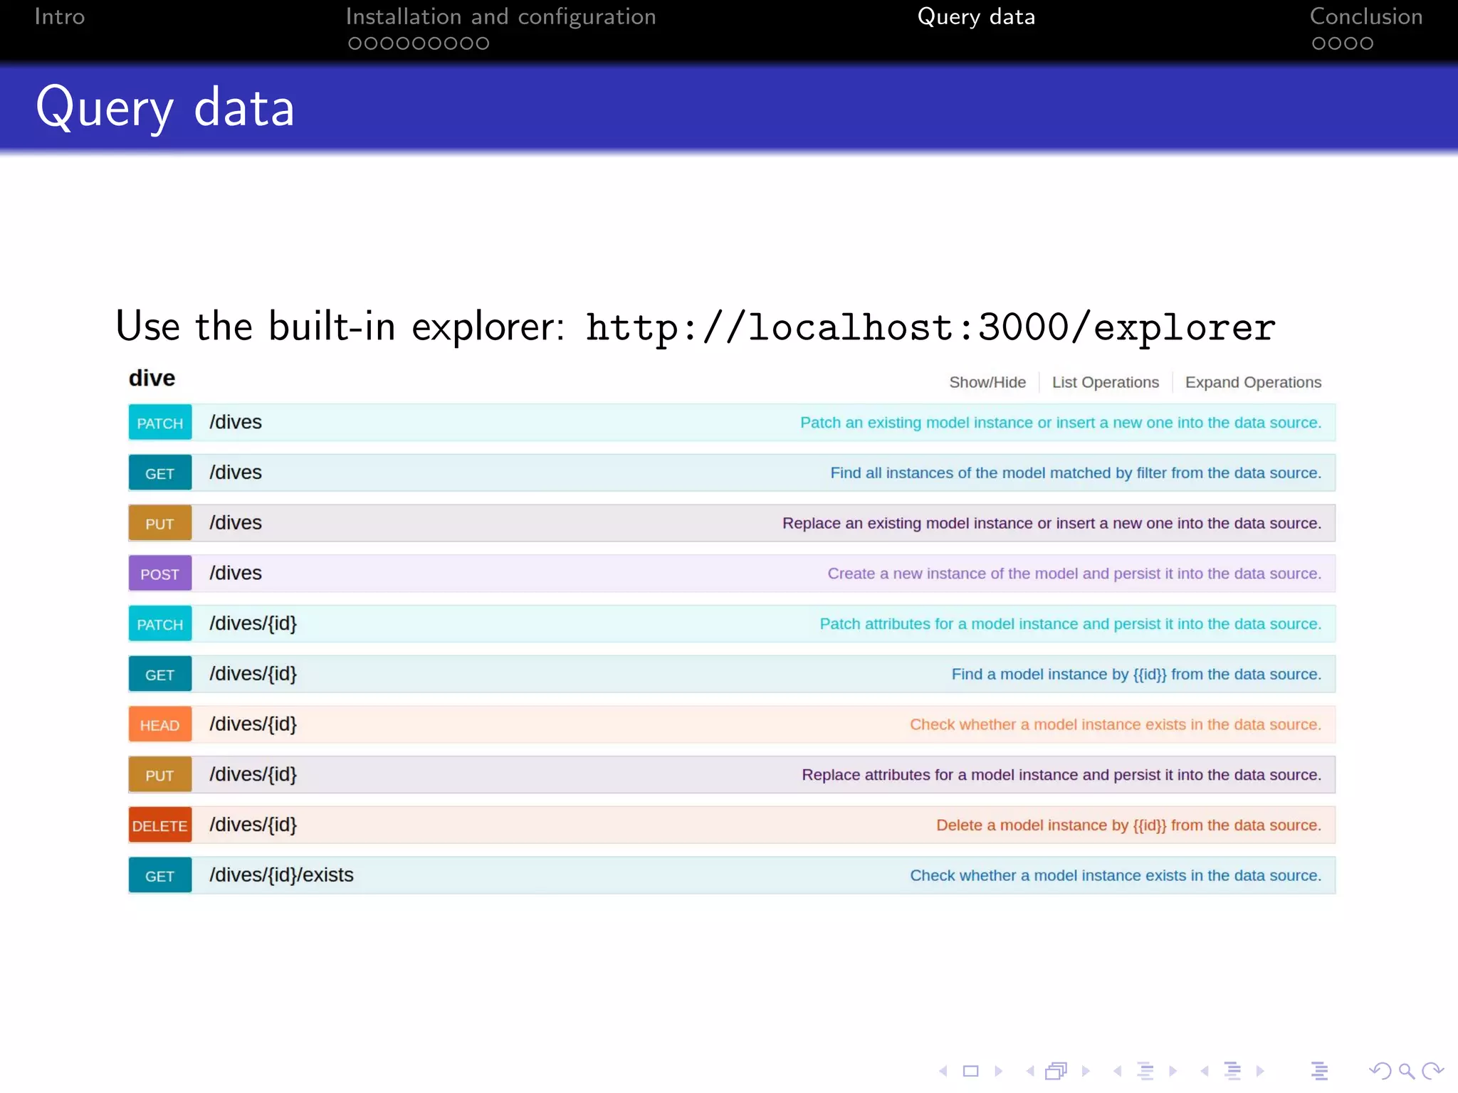Click the DELETE badge for /dives/{id}
The image size is (1458, 1093).
160,825
